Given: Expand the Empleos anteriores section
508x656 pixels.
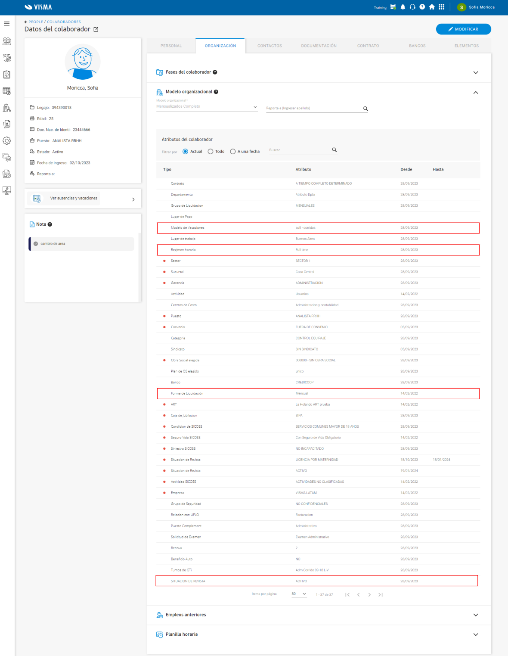Looking at the screenshot, I should click(x=476, y=615).
